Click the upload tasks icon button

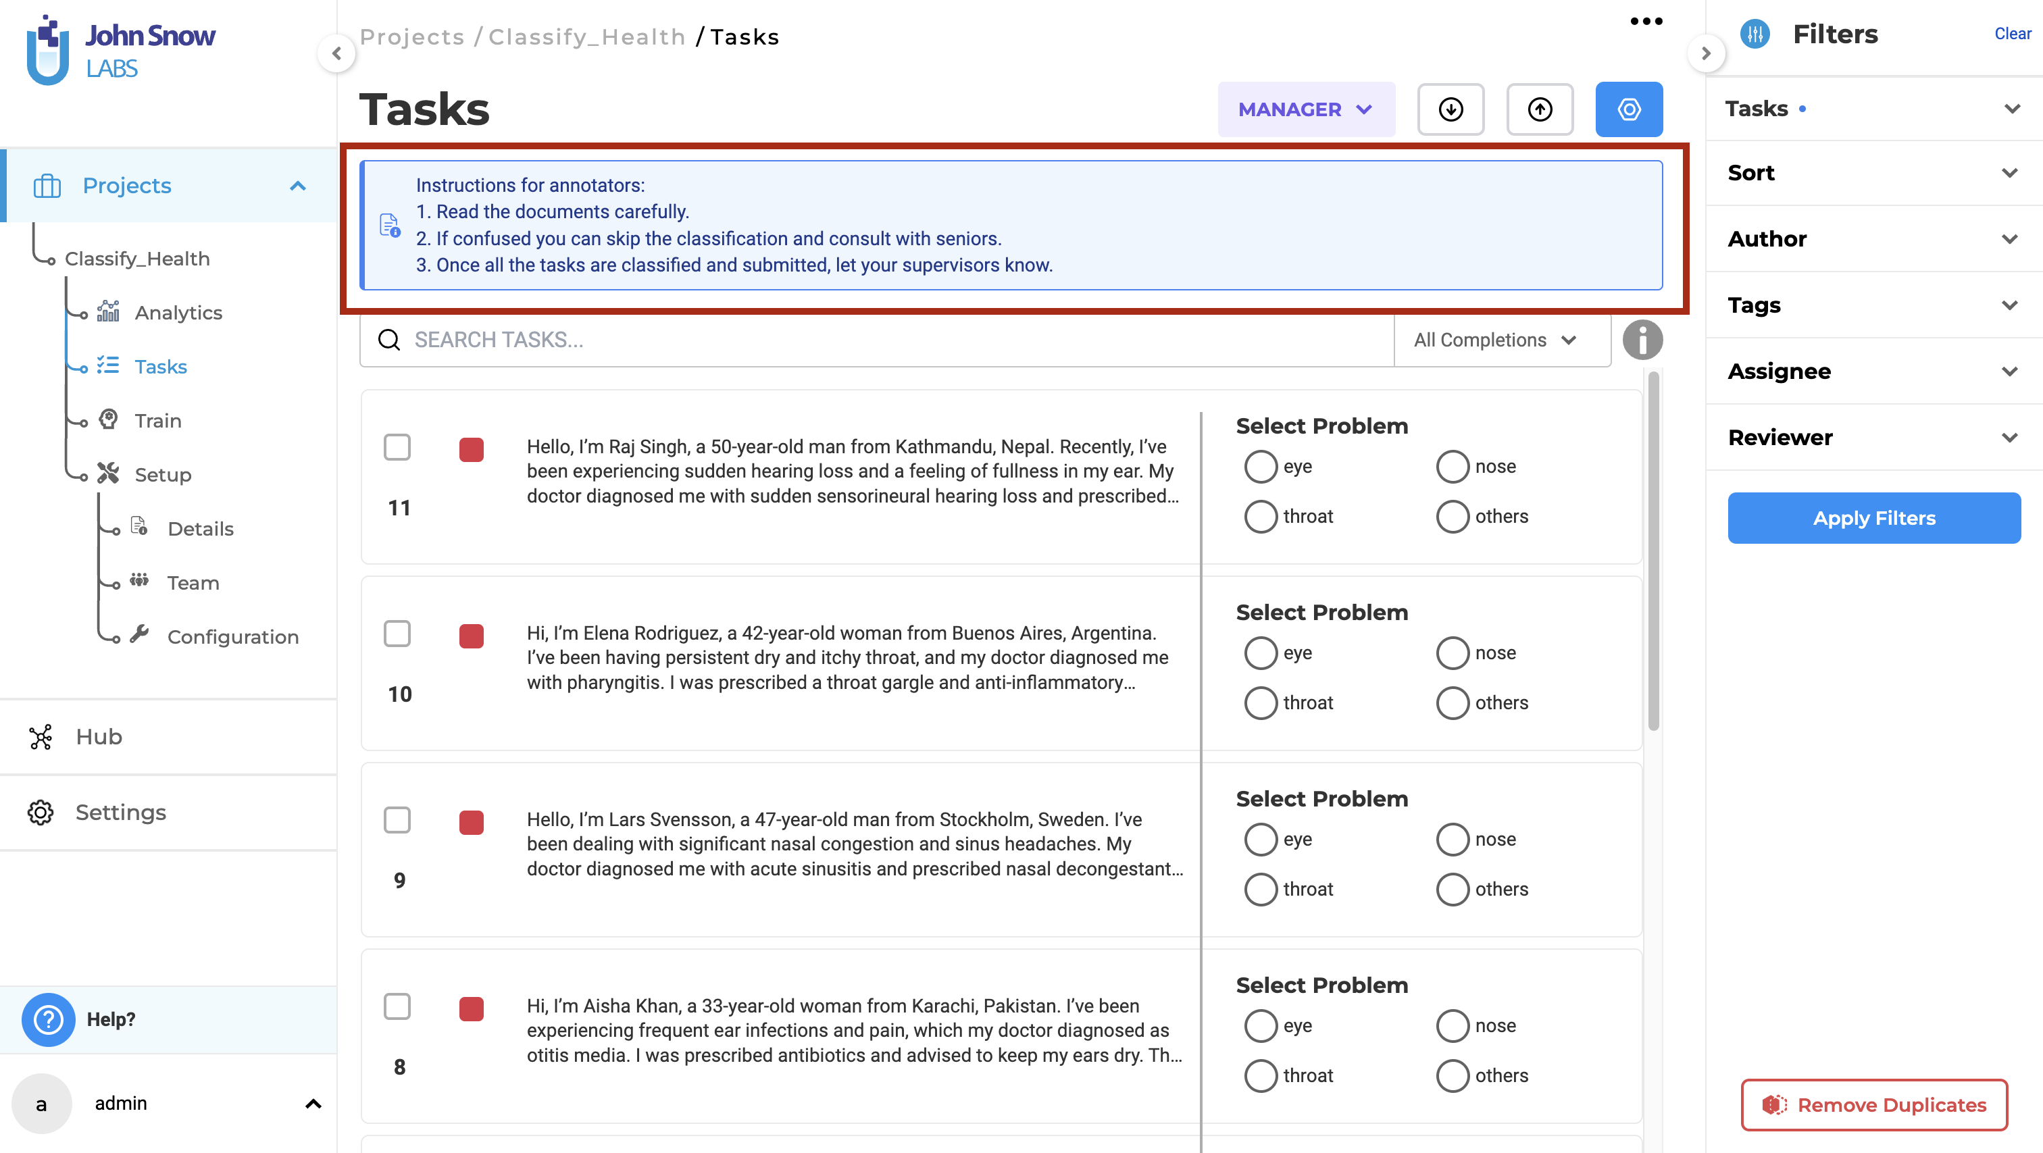(1540, 109)
